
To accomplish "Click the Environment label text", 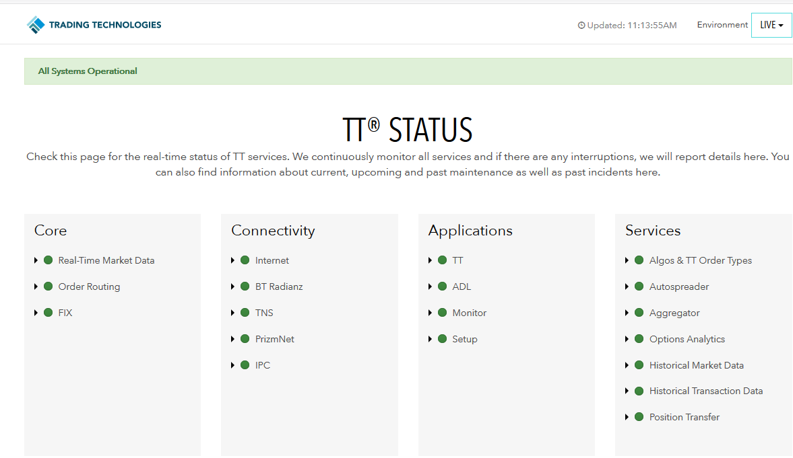I will [722, 25].
